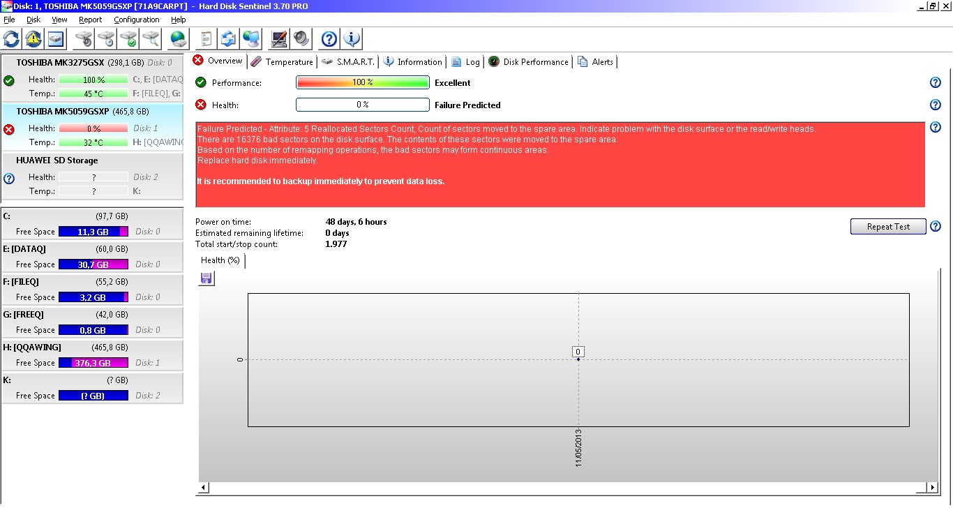Open the Configuration menu
Image resolution: width=953 pixels, height=508 pixels.
(137, 20)
